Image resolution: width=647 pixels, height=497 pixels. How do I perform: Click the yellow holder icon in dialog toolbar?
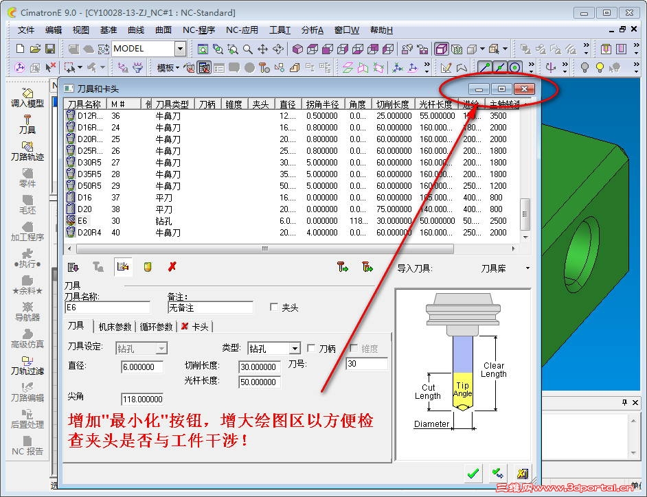point(147,267)
